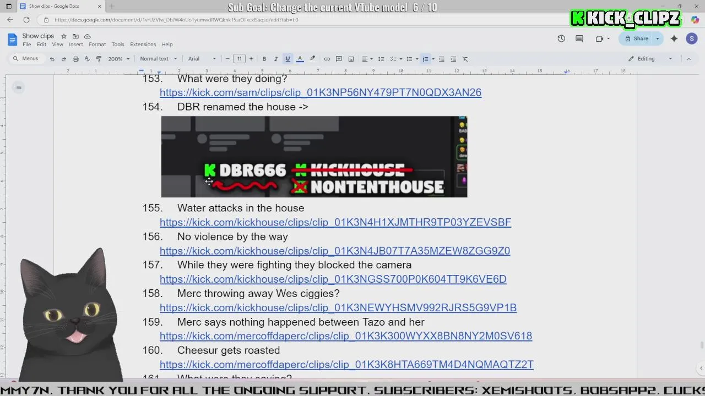Open Cheesur gets roasted clip link
This screenshot has height=396, width=705.
(346, 364)
